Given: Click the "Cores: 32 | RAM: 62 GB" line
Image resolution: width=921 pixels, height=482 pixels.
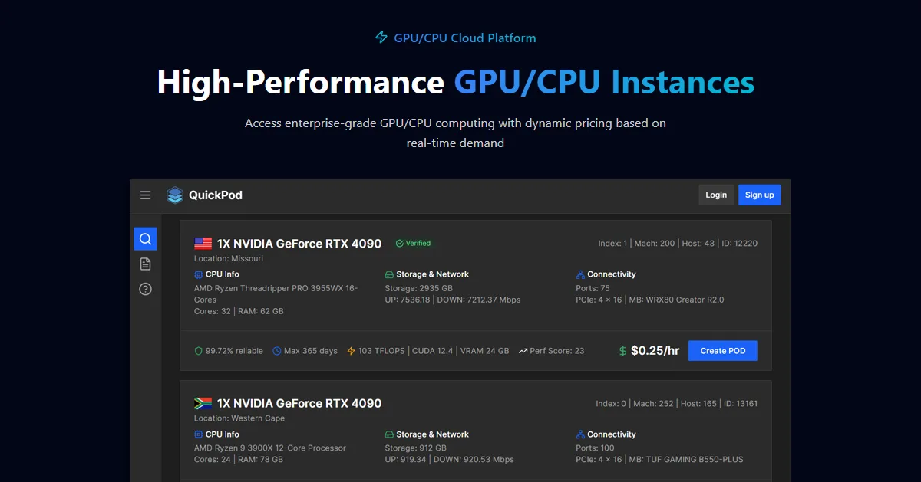Looking at the screenshot, I should [x=239, y=311].
